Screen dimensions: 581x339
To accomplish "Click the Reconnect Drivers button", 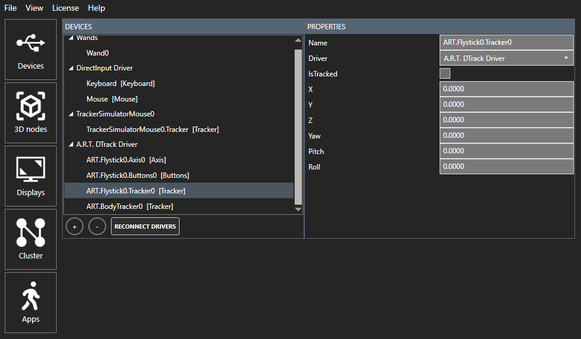I will click(145, 227).
